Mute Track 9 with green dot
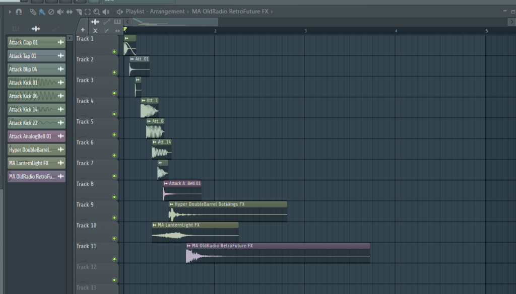The height and width of the screenshot is (294, 516). [x=114, y=217]
